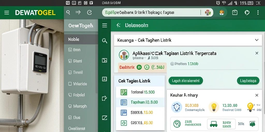Viewport: 265px width, 132px height.
Task: Select the Nobie sidebar item
Action: pyautogui.click(x=81, y=39)
